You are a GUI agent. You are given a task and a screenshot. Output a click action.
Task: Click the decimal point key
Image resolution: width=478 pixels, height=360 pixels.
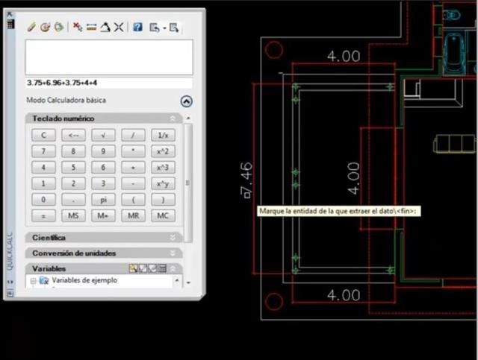(73, 200)
